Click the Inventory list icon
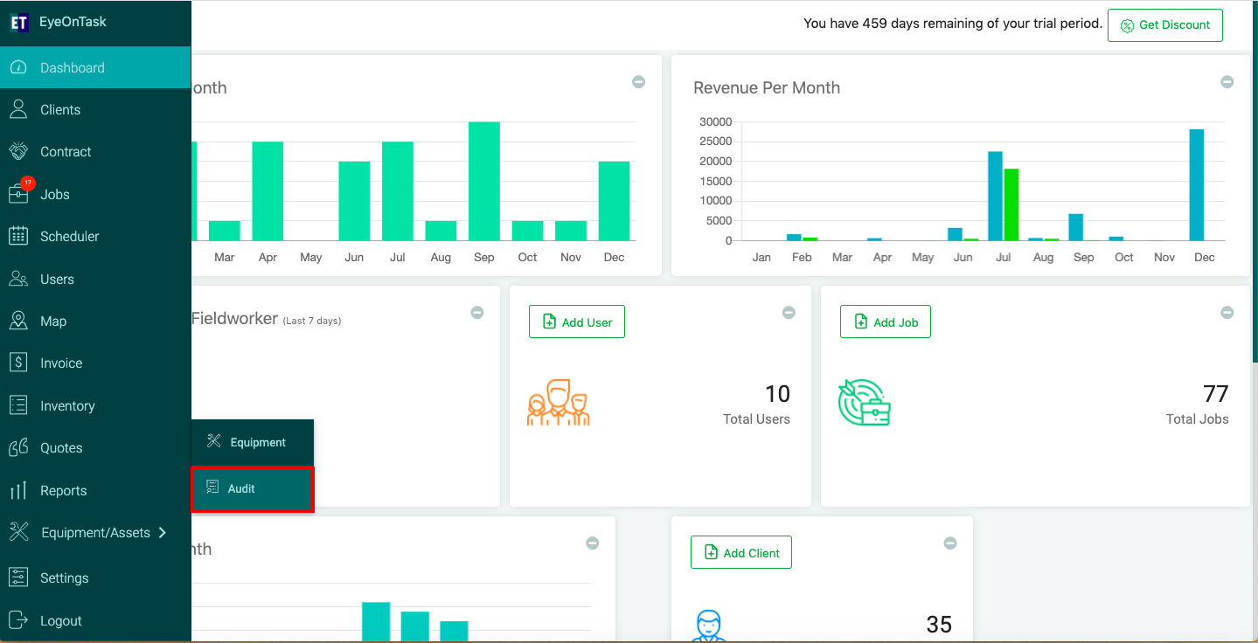1258x643 pixels. 18,405
